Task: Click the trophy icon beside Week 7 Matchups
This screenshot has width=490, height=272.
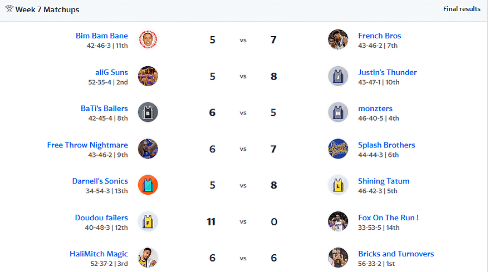Action: pos(9,9)
